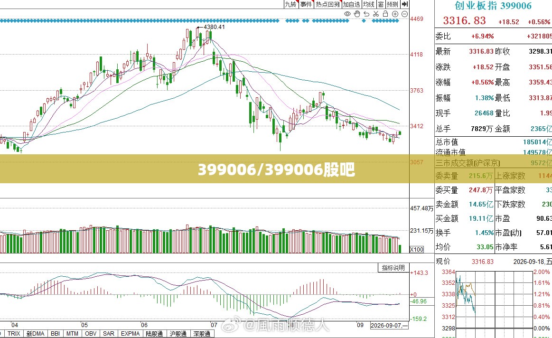This screenshot has height=338, width=552.
Task: Zoom in with the plus circle icon
Action: 395,14
